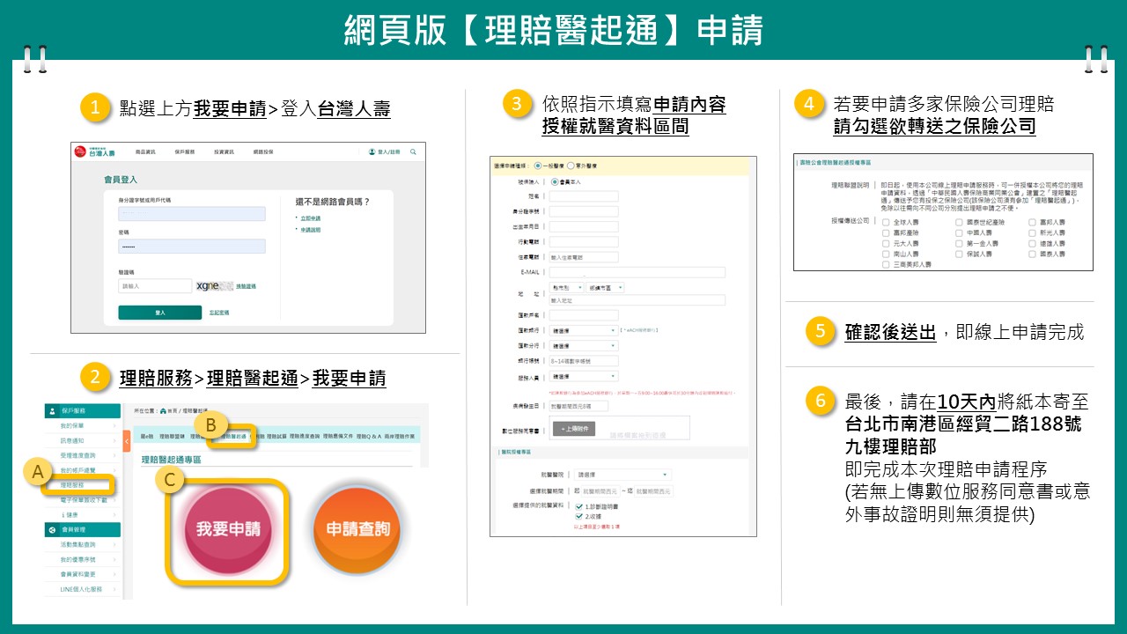Open 投資資訊 menu in site header

(224, 152)
